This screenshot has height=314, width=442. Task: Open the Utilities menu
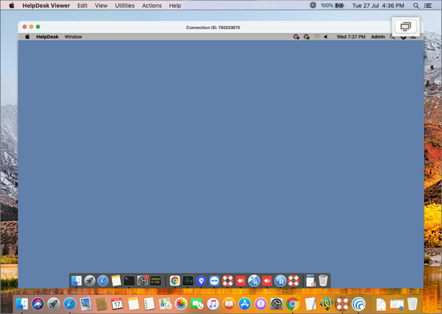(x=125, y=5)
